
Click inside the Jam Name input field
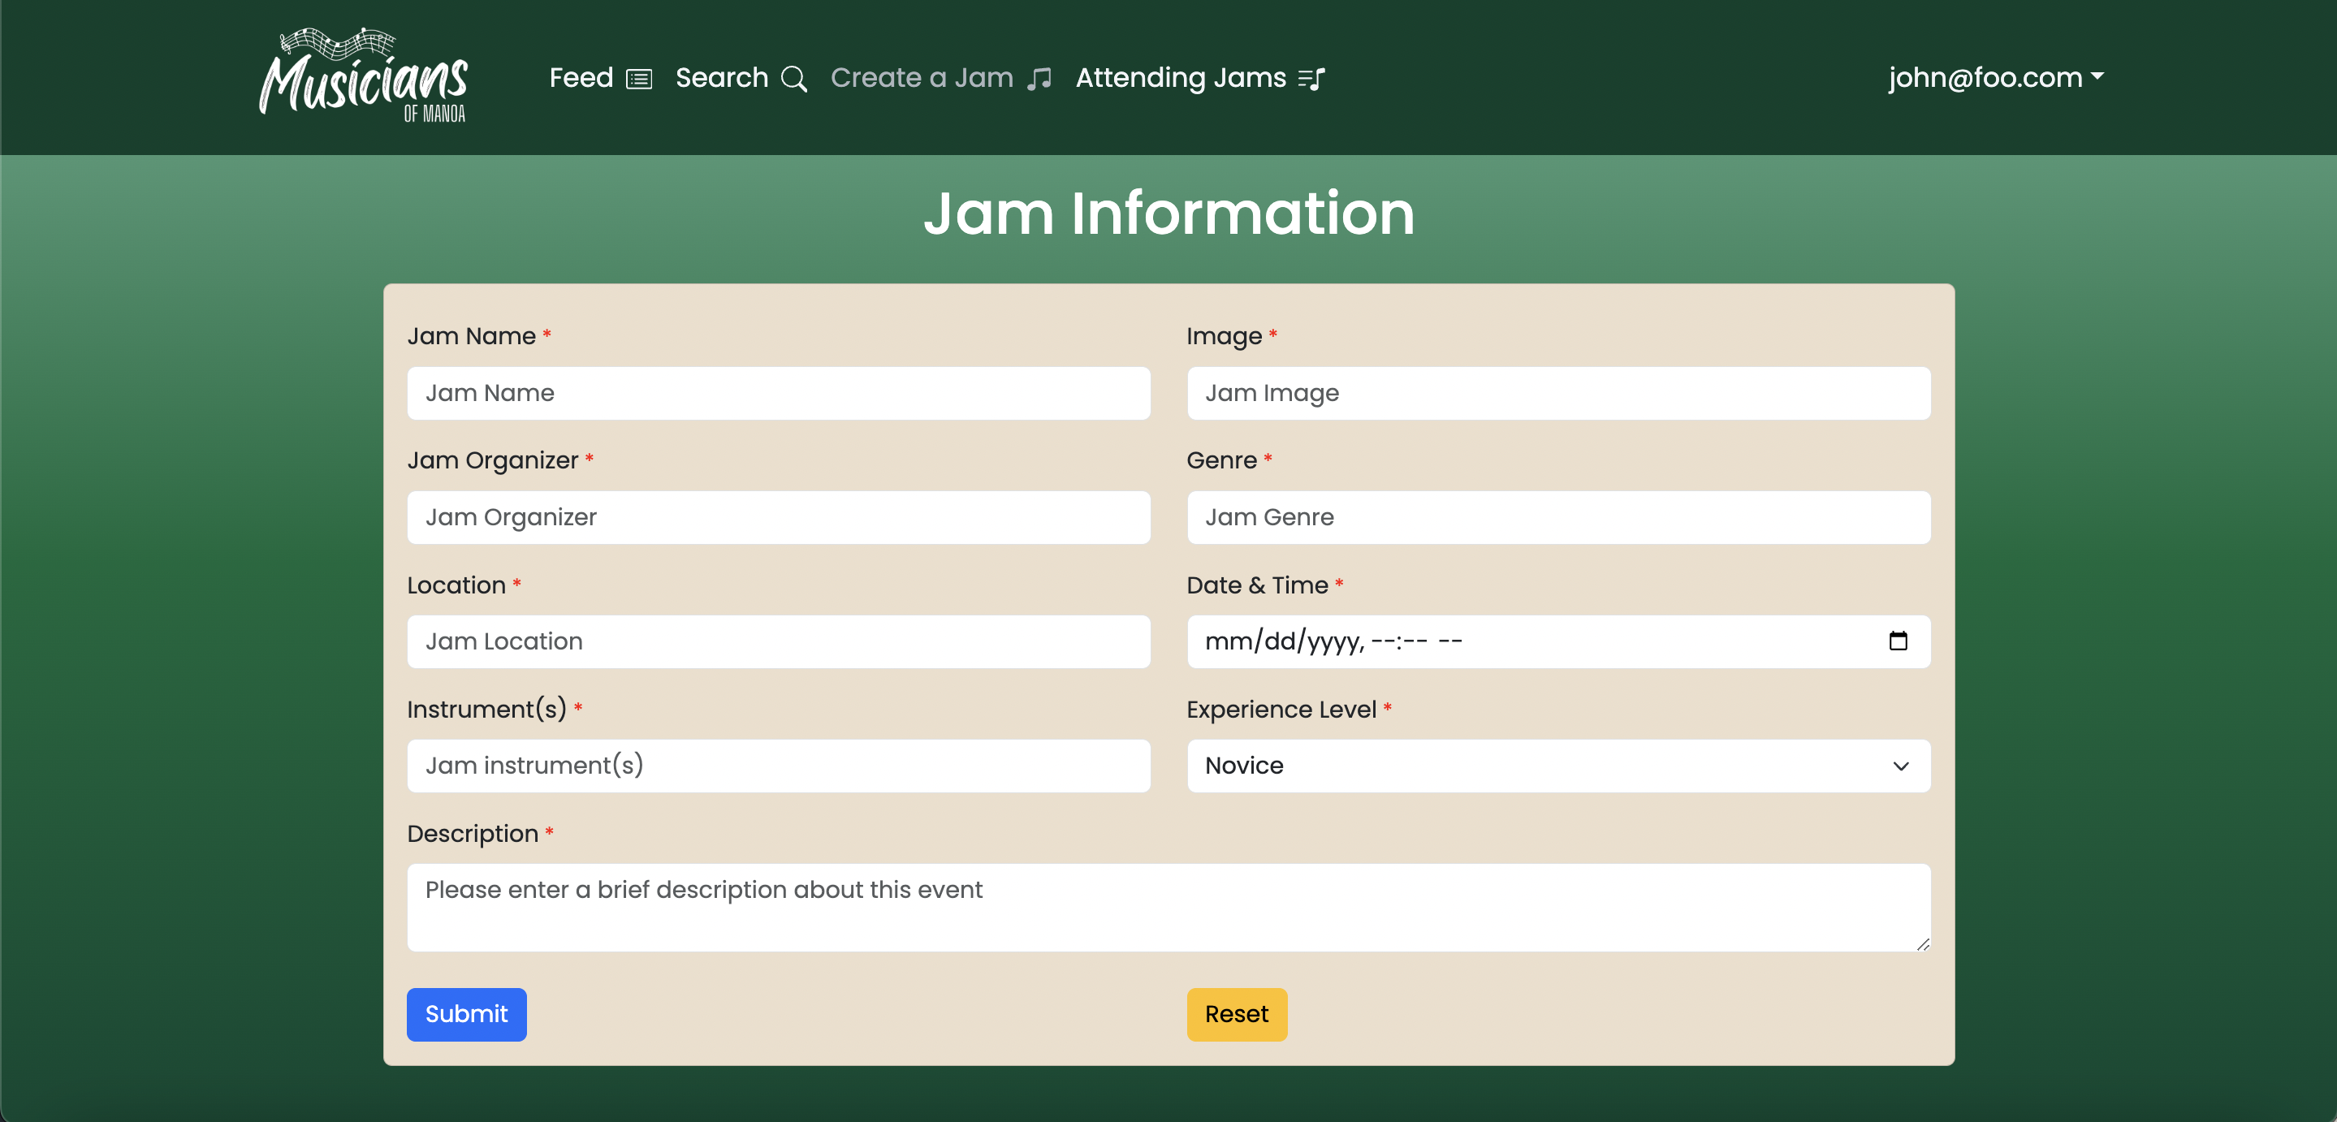click(779, 394)
